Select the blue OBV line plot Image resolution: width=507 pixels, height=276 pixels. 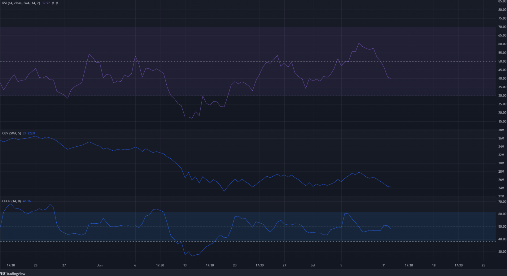click(195, 164)
